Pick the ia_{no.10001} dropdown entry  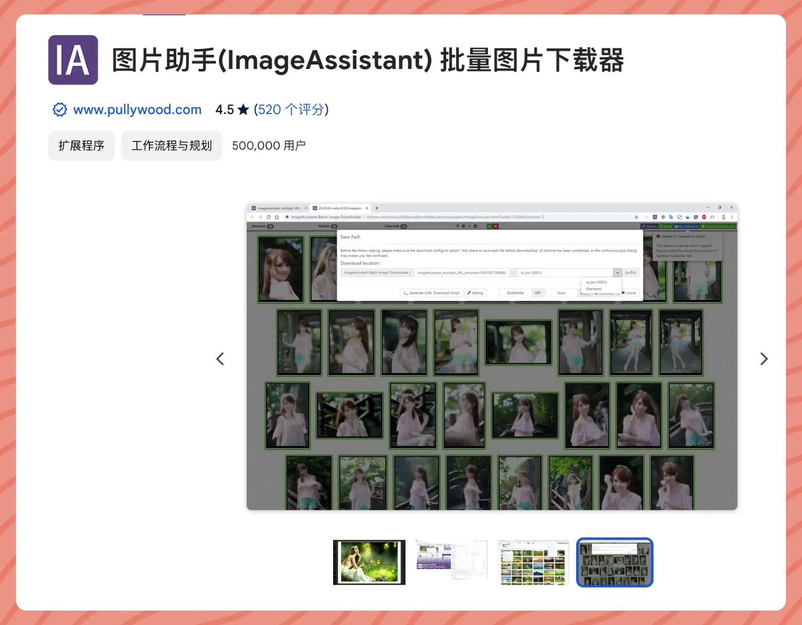pyautogui.click(x=597, y=282)
